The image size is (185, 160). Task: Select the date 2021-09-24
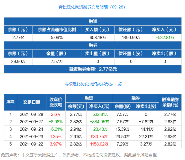[x=31, y=129]
